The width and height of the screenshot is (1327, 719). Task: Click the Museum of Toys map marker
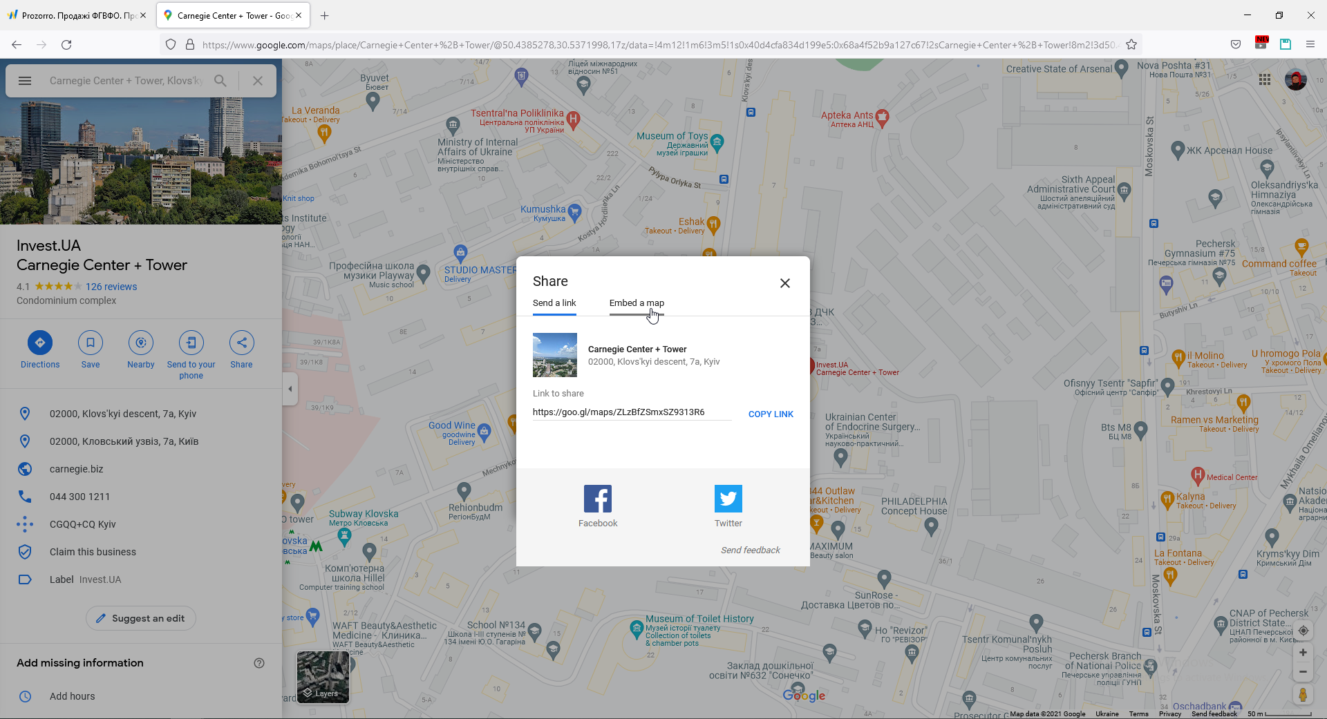pos(717,142)
